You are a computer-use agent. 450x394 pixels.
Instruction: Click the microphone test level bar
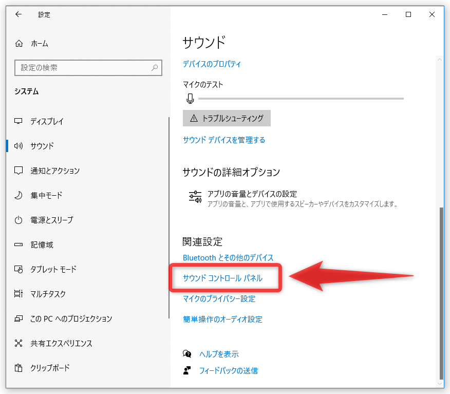tap(301, 99)
